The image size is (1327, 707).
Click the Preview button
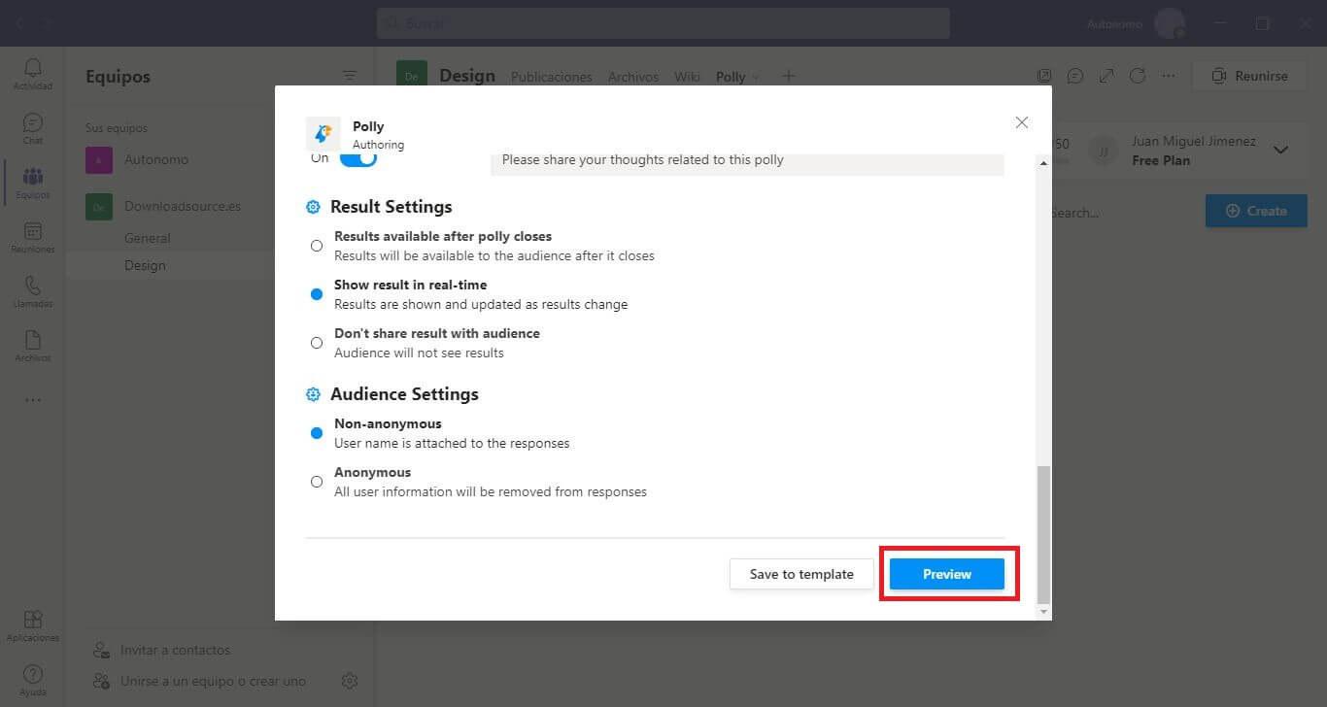[947, 574]
